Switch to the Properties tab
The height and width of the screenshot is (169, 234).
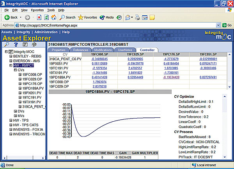click(58, 50)
